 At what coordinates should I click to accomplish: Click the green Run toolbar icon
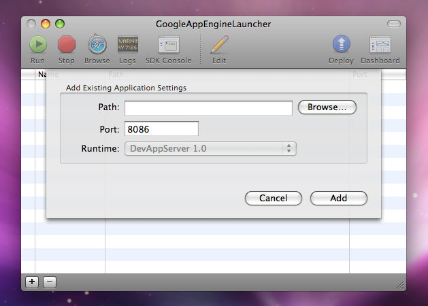pyautogui.click(x=38, y=44)
